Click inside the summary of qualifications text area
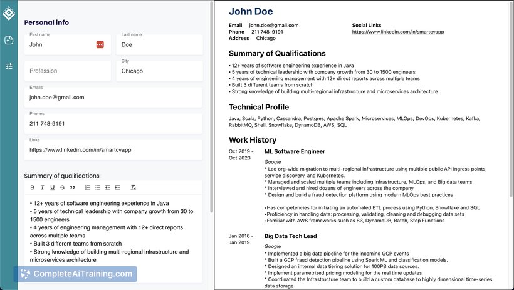This screenshot has height=290, width=514. click(x=113, y=239)
